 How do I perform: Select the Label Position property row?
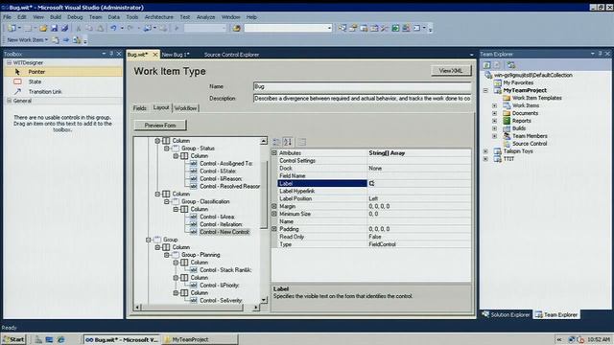click(x=371, y=198)
